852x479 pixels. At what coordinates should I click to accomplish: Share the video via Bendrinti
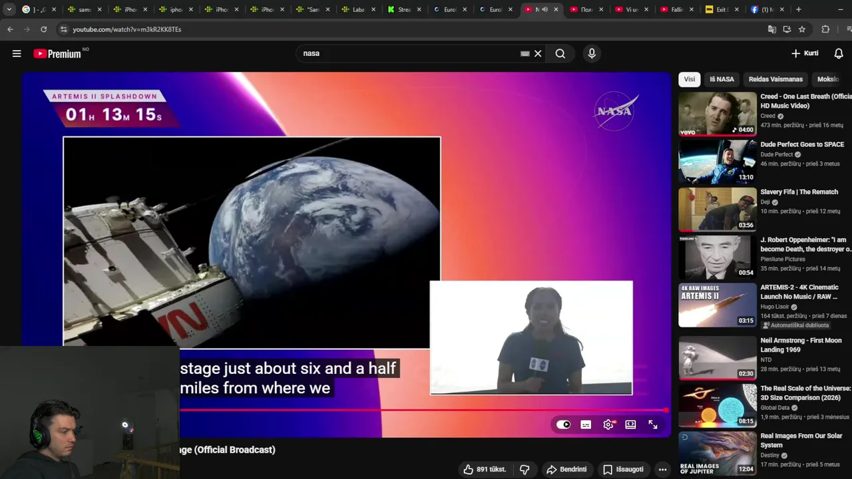(566, 469)
